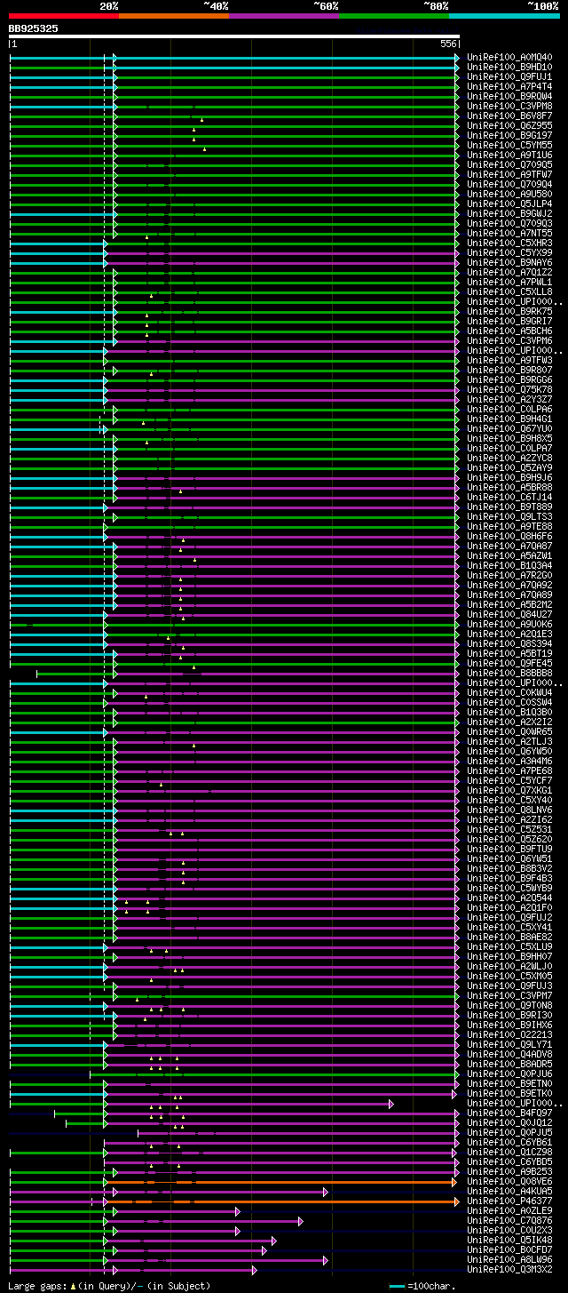Click the label UniRef100_C6TJ14
This screenshot has width=568, height=1293.
509,497
